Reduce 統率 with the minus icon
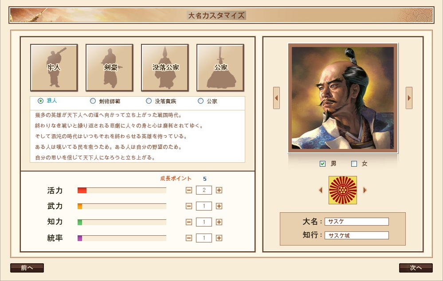The image size is (443, 281). [x=189, y=238]
